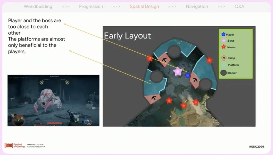Click the pink Boss star in legend
The width and height of the screenshot is (273, 155).
[223, 41]
